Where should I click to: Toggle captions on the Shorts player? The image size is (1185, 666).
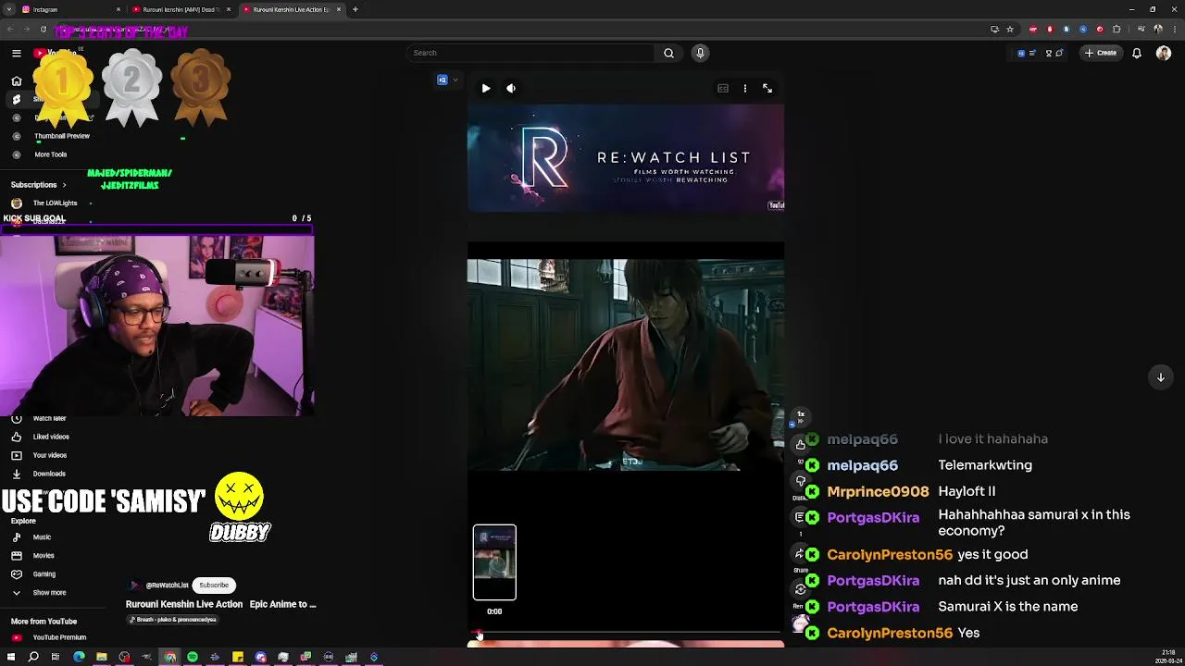click(723, 88)
